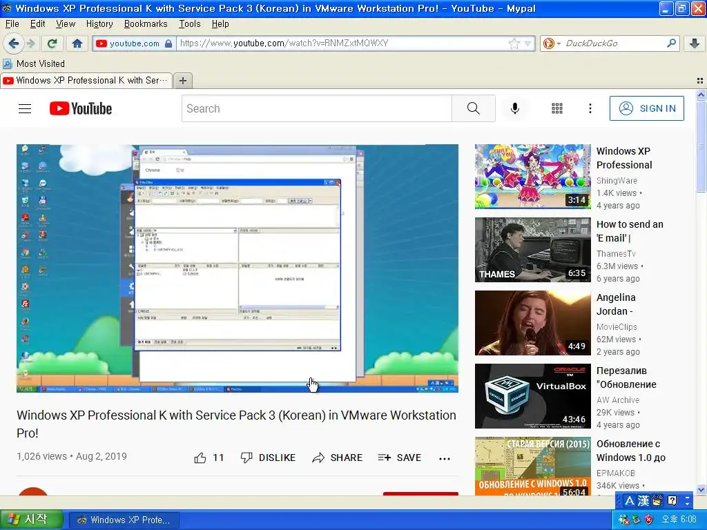This screenshot has width=707, height=530.
Task: Click the vertical scrollbar thumb
Action: (701, 146)
